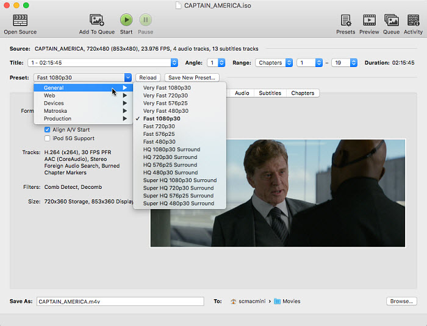Select the checked Fast 1080p30 preset
Viewport: 427px width, 326px height.
tap(180, 119)
